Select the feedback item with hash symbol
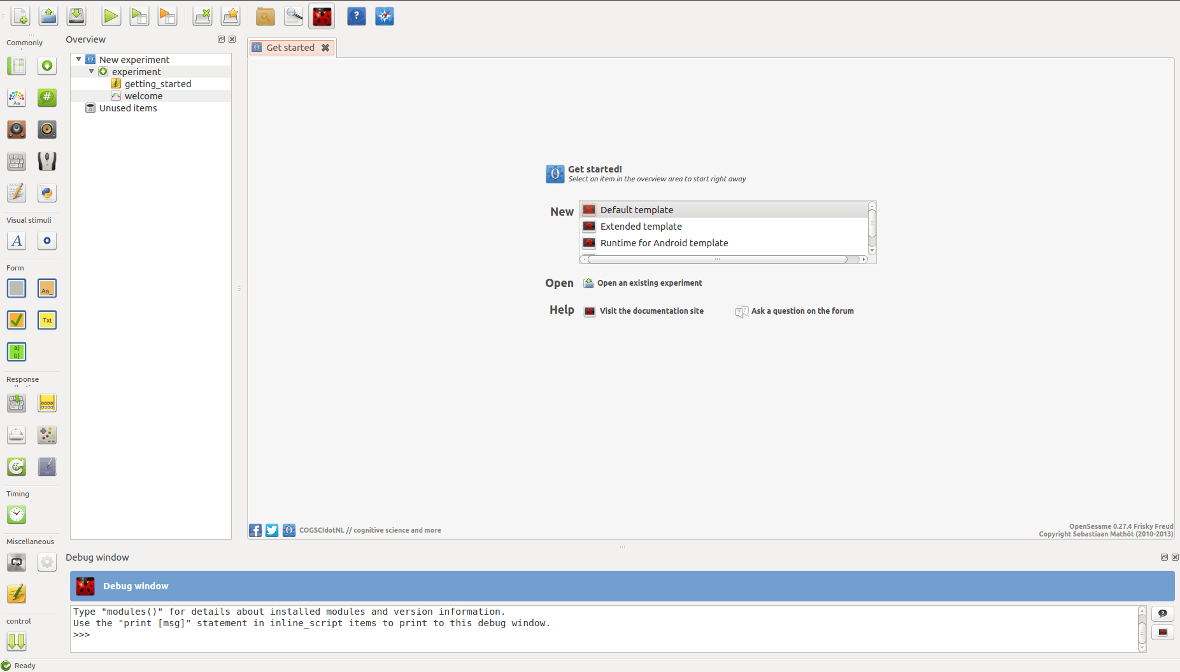The width and height of the screenshot is (1180, 672). click(47, 97)
